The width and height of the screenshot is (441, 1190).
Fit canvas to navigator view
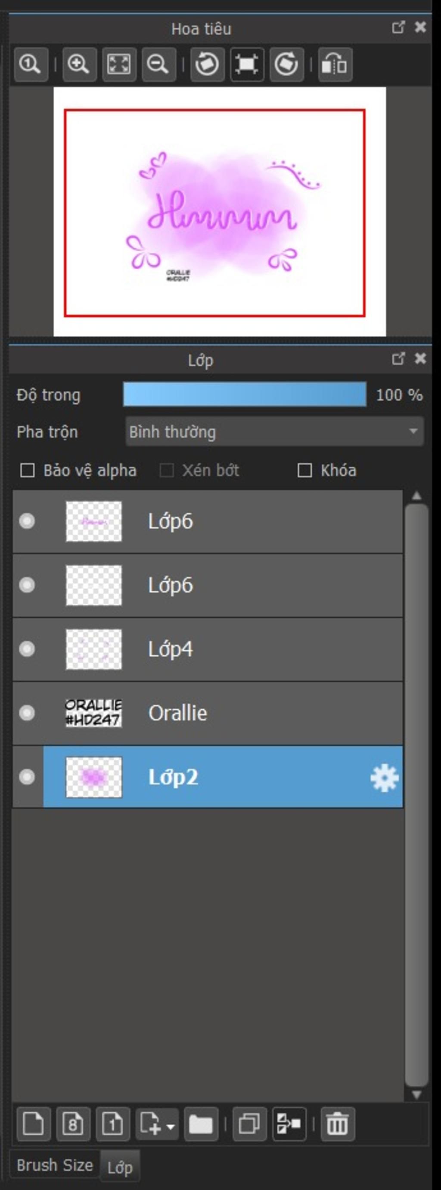click(x=118, y=64)
